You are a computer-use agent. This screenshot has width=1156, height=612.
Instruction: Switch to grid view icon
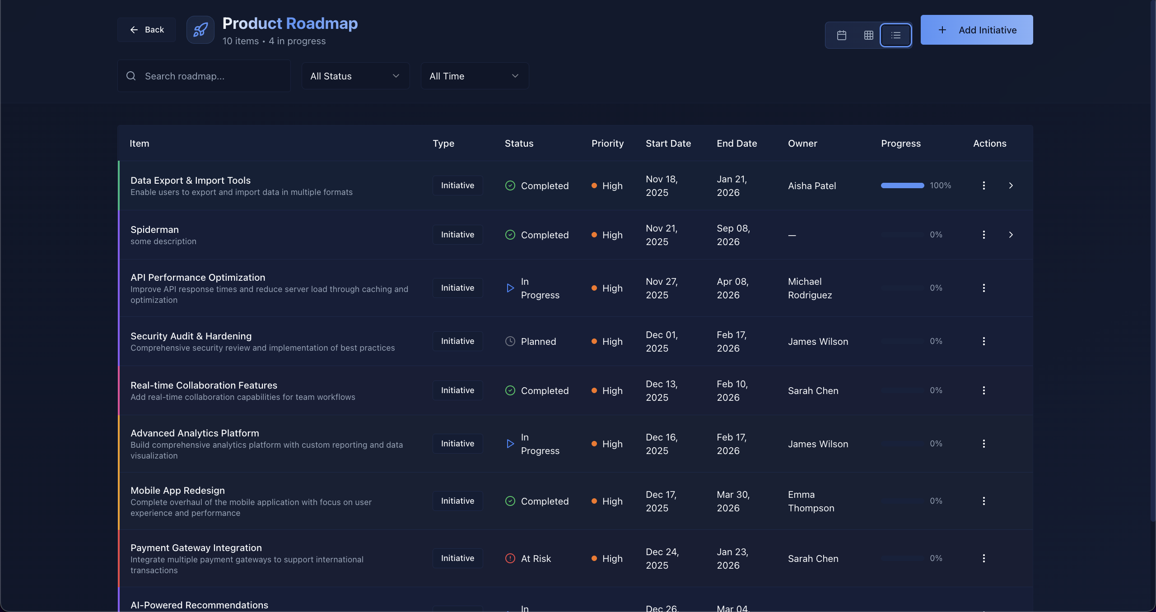click(x=868, y=35)
